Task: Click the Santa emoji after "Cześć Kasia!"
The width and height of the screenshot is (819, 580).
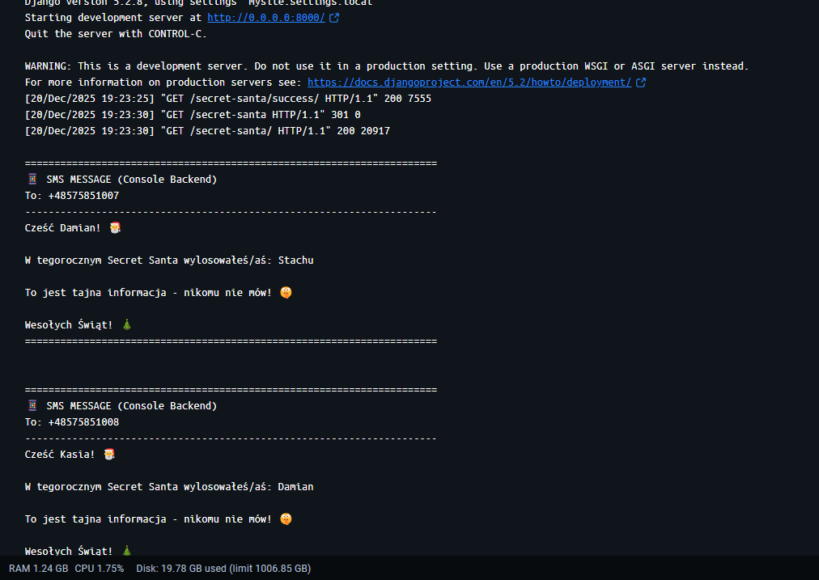Action: coord(109,455)
